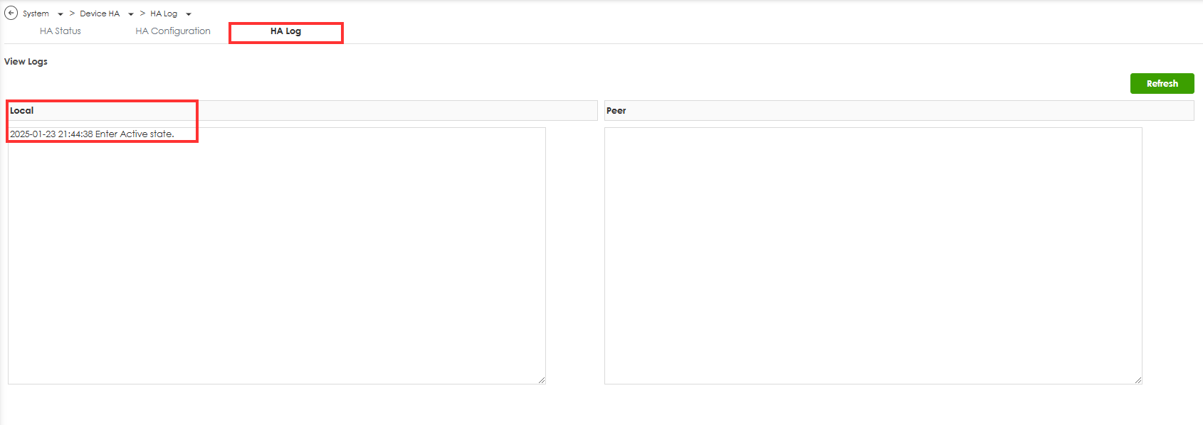Screen dimensions: 1203x425
Task: Click inside the empty Peer log box
Action: click(873, 256)
